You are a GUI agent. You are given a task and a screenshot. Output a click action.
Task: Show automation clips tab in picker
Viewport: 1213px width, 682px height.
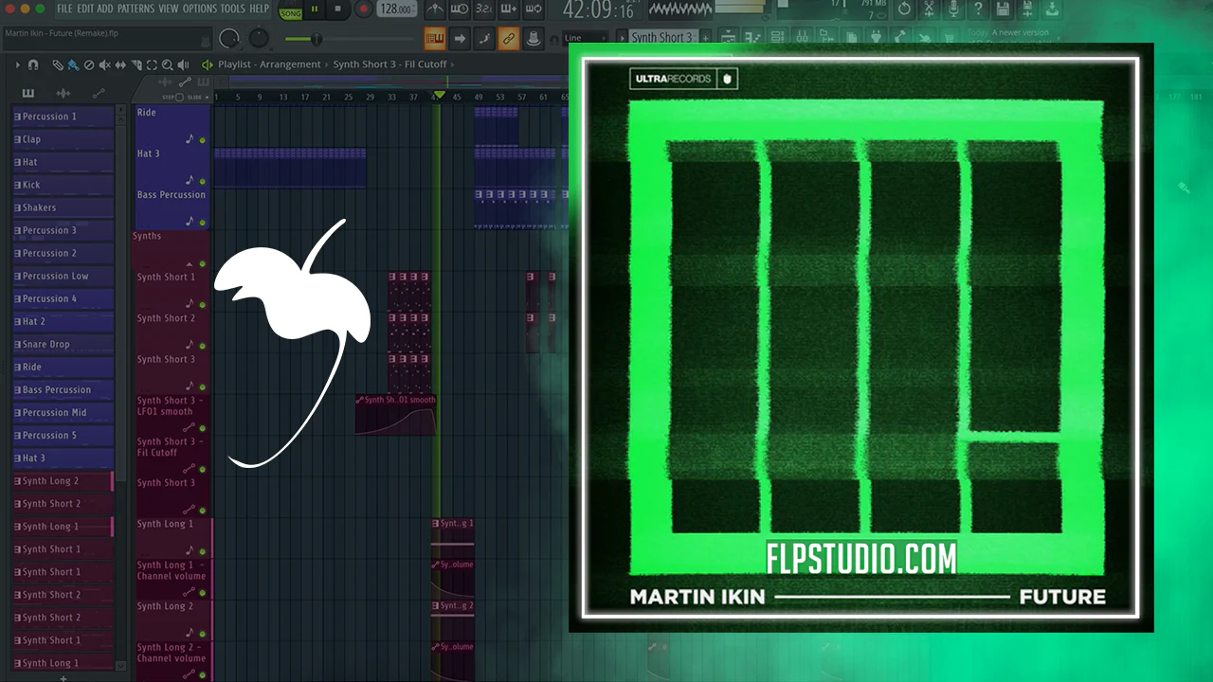(x=99, y=93)
